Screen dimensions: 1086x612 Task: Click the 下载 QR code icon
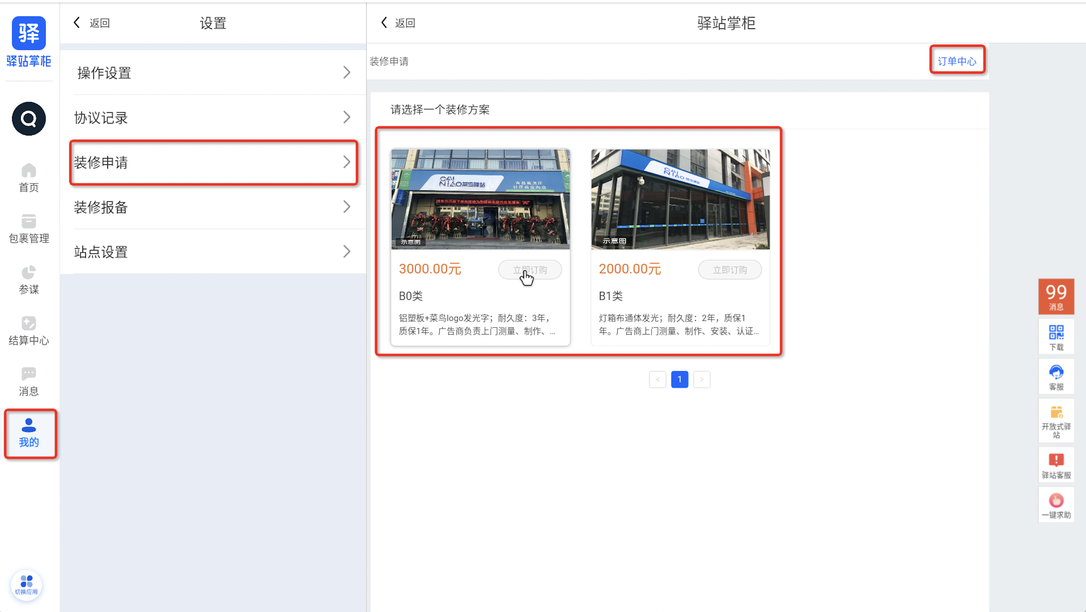coord(1056,337)
